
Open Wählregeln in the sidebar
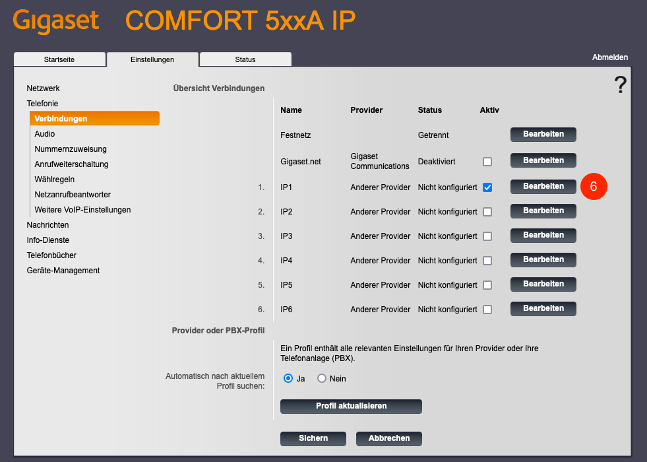(x=55, y=180)
